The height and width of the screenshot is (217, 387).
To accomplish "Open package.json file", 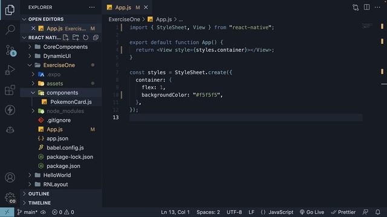I will 60,166.
